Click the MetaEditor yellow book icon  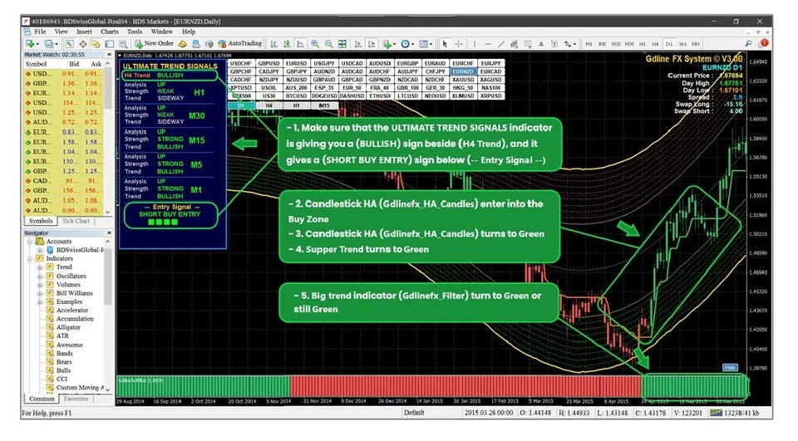coord(183,44)
